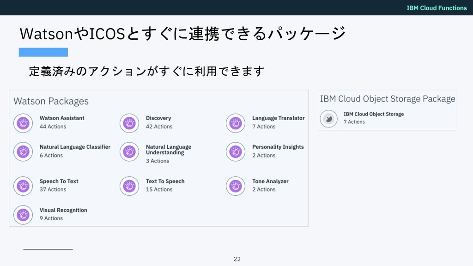Open the Text To Speech icon
This screenshot has width=473, height=266.
[129, 186]
